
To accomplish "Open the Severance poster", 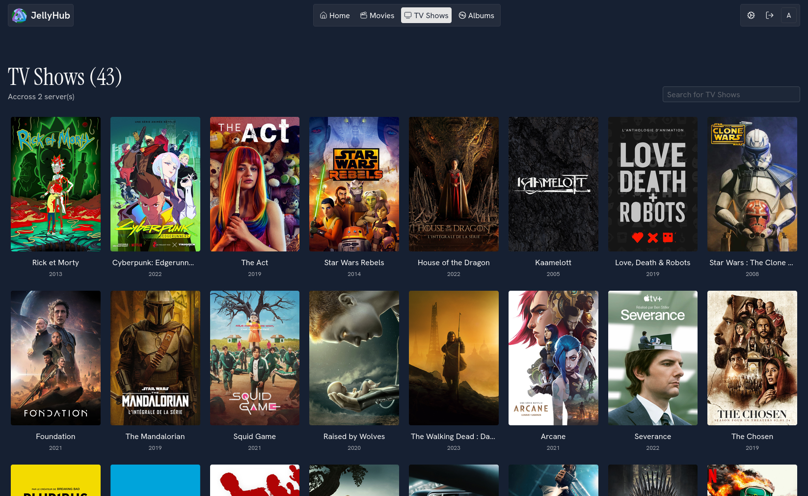I will (x=653, y=358).
